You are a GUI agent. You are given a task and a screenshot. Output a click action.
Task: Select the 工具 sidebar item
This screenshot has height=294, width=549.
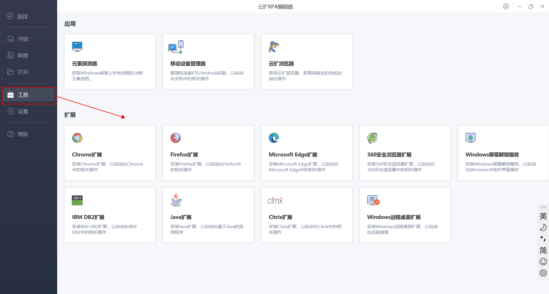28,95
